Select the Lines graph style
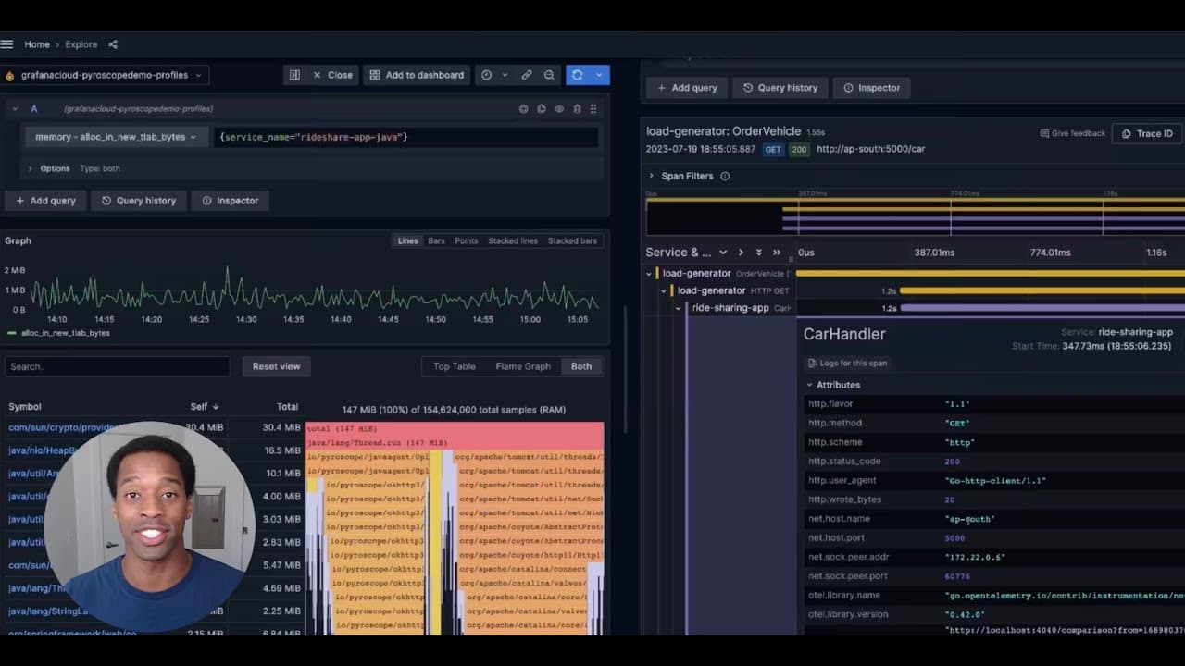 408,240
